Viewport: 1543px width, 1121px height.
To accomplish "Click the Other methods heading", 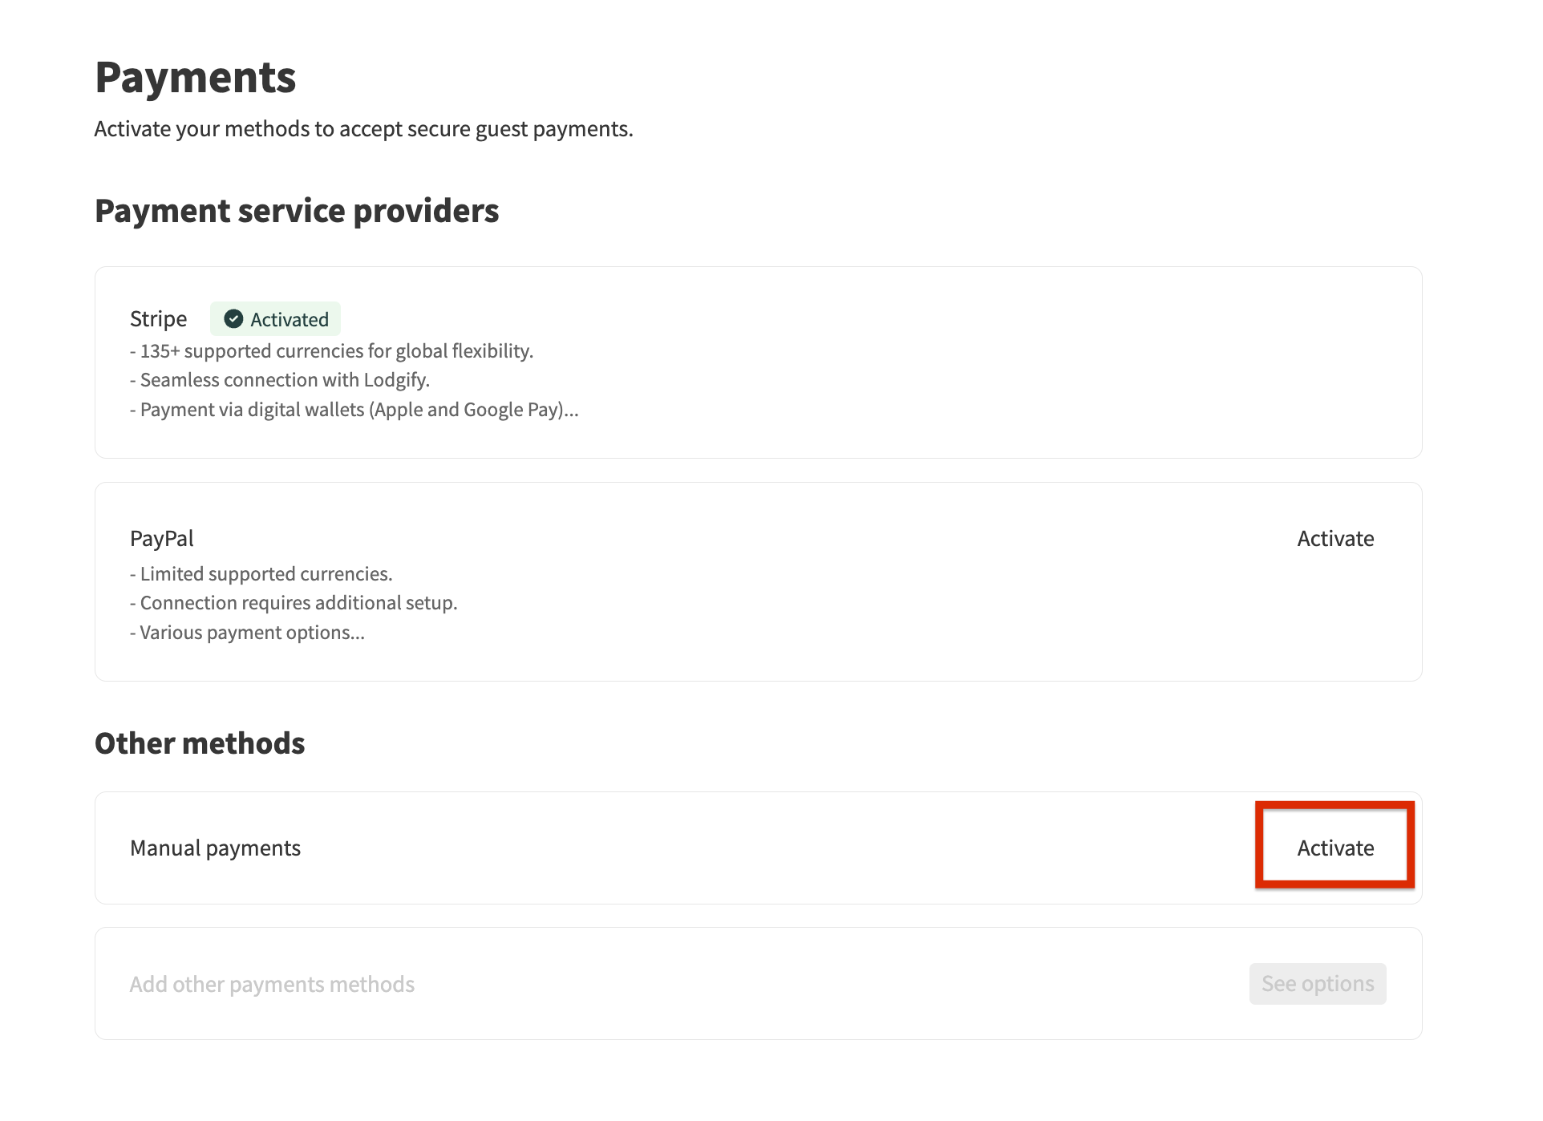I will 199,743.
